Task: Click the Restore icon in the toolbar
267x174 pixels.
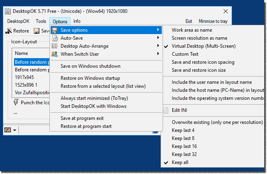Action: 9,31
